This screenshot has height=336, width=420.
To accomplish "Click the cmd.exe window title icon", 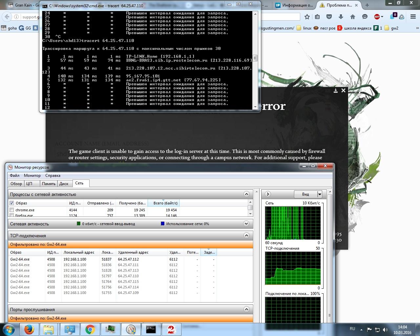I will (45, 6).
